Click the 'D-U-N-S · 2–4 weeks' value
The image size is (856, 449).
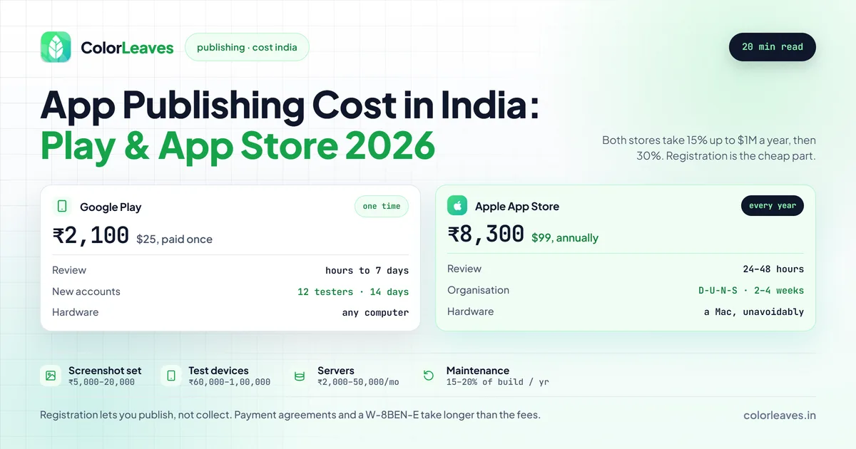pos(751,290)
